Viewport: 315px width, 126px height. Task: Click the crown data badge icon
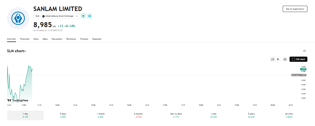(x=90, y=16)
